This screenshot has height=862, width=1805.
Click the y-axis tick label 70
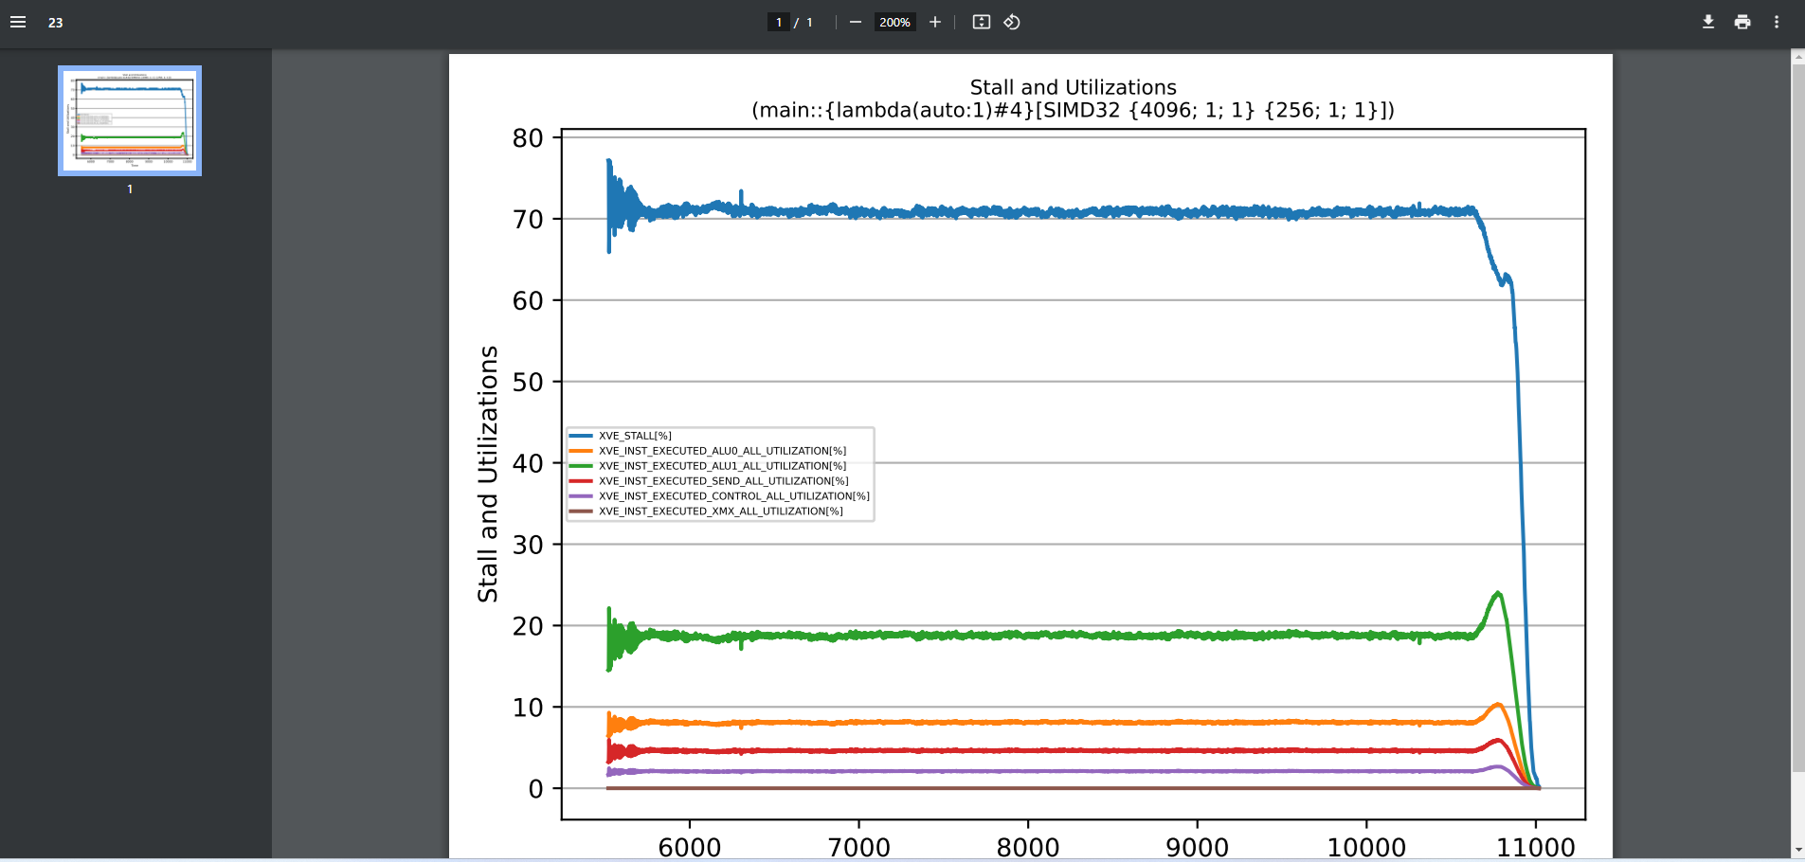click(x=528, y=220)
